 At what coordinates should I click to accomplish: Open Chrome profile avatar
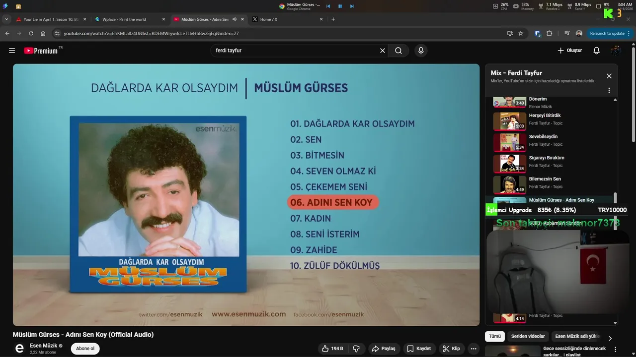tap(579, 33)
